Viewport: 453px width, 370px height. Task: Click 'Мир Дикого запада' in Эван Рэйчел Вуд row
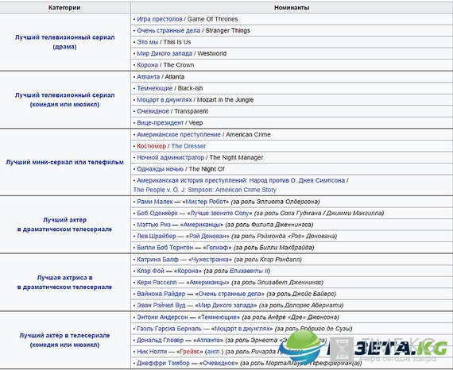click(227, 306)
